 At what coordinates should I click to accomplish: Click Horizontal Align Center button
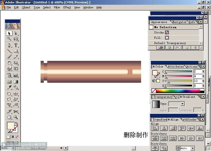point(164,128)
